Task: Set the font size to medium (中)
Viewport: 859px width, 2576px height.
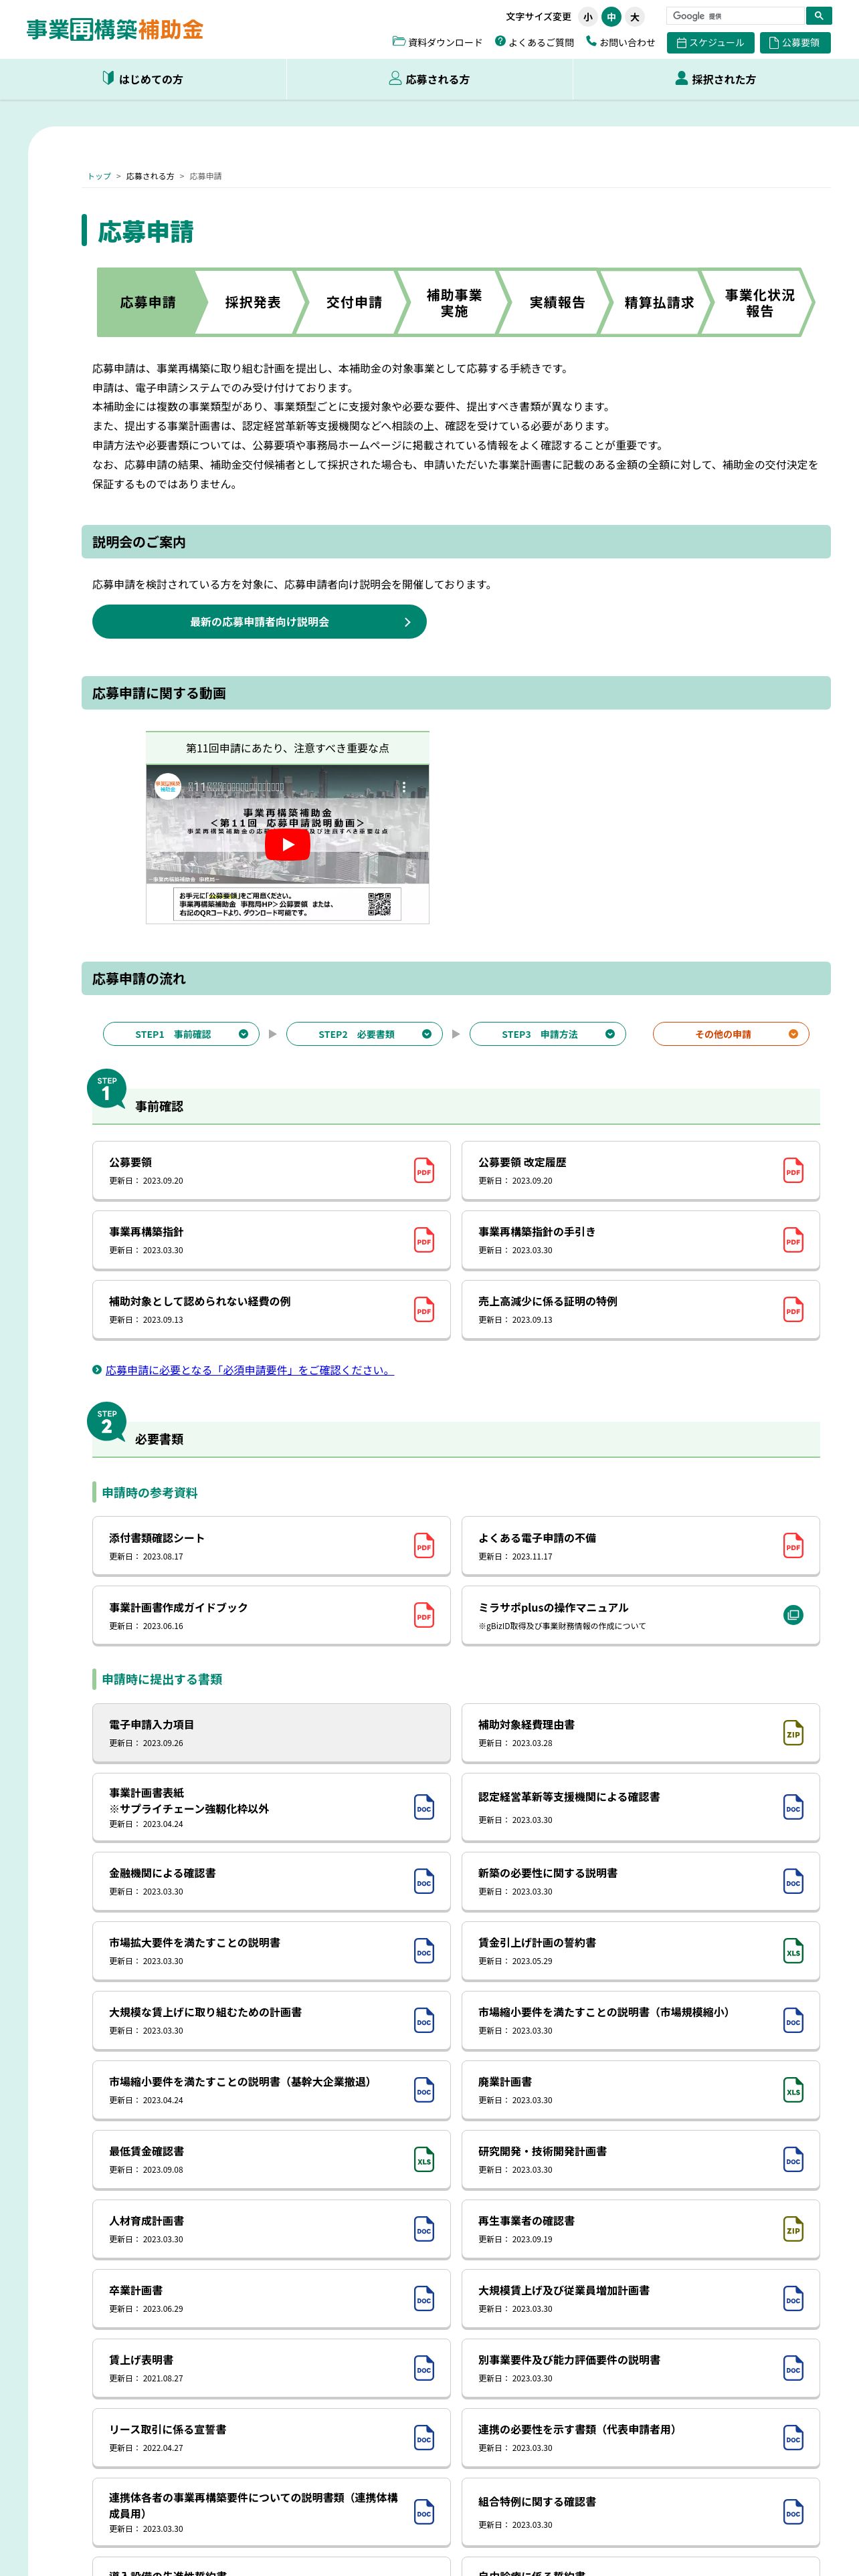Action: click(611, 17)
